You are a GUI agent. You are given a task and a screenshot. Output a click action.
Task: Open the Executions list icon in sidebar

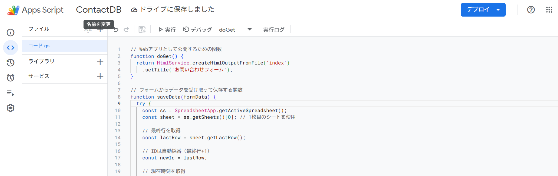11,93
